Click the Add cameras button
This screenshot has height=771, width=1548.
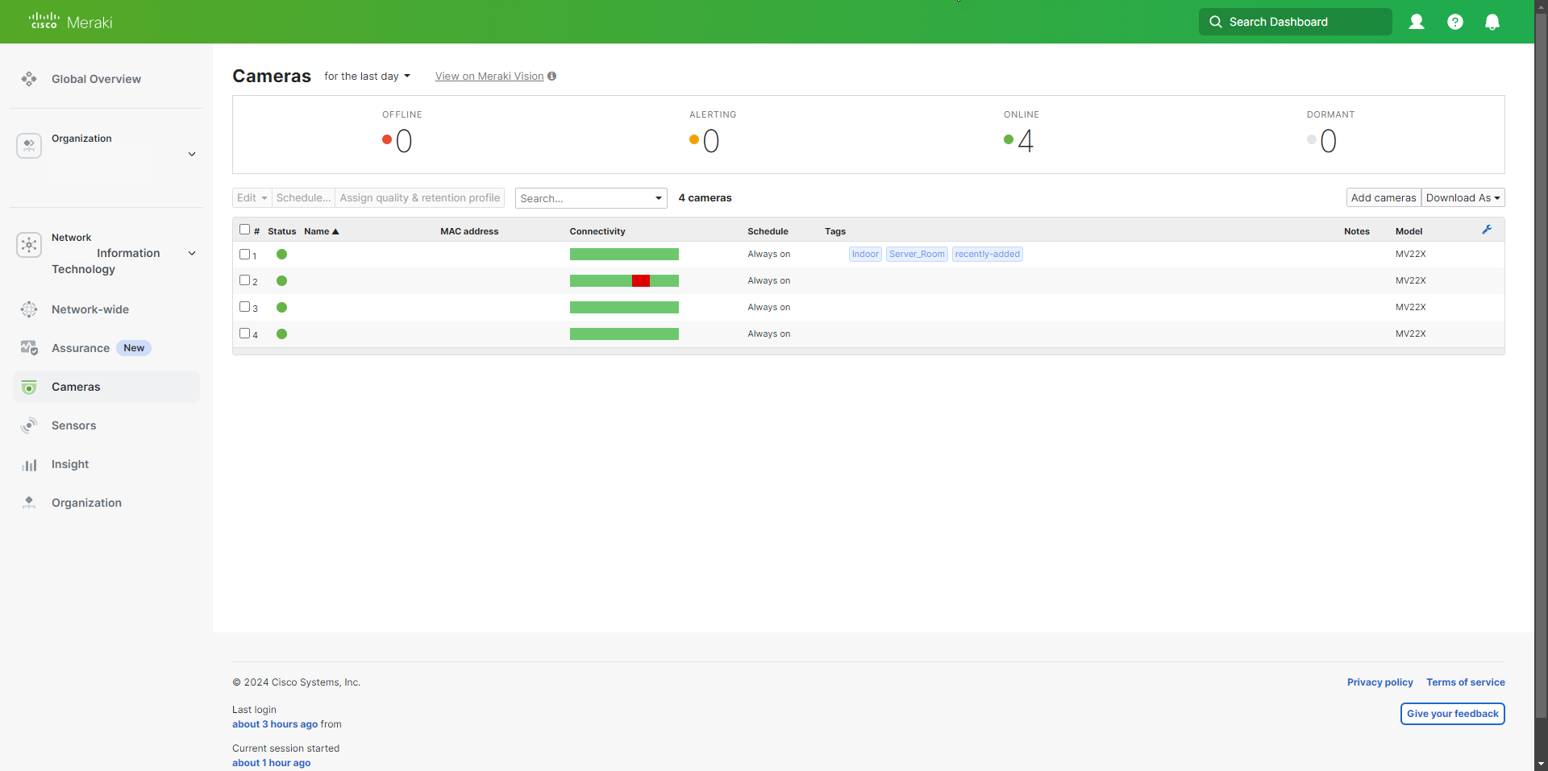(x=1384, y=197)
